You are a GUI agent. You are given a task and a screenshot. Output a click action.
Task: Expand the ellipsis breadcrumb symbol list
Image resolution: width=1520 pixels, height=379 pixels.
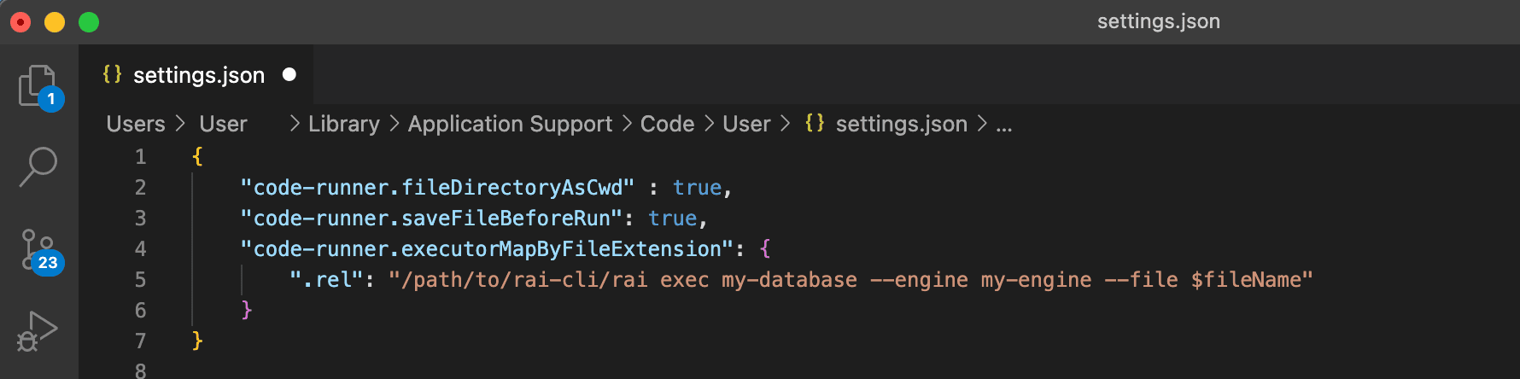(x=1004, y=124)
